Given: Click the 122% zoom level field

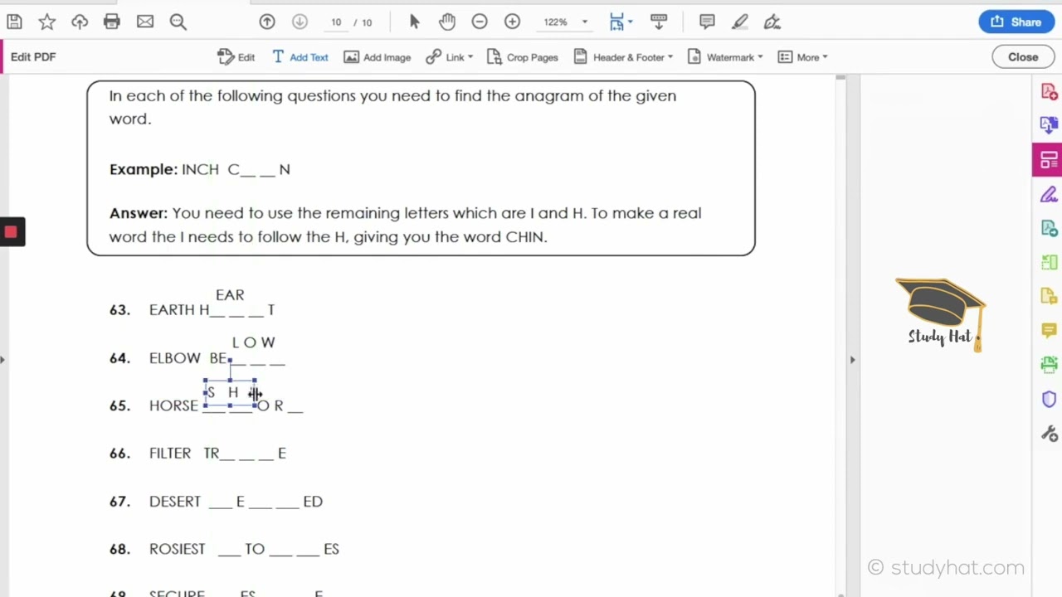Looking at the screenshot, I should point(556,22).
